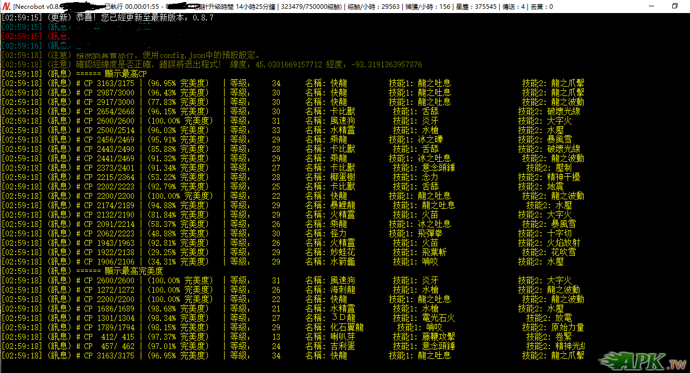Screen dimensions: 690x373
Task: Select the 吉利蛋 Pokémon name
Action: pos(343,346)
